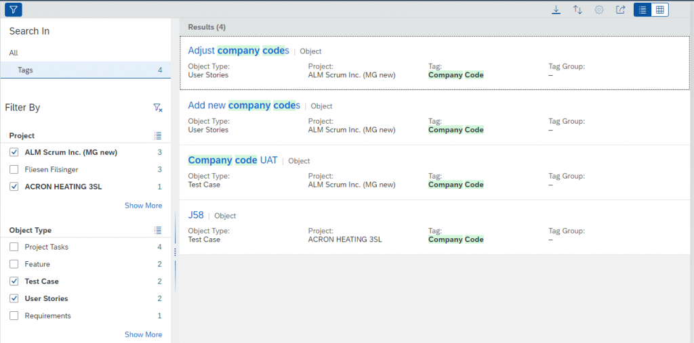Select Tags in Search In
The height and width of the screenshot is (343, 694).
pos(85,70)
